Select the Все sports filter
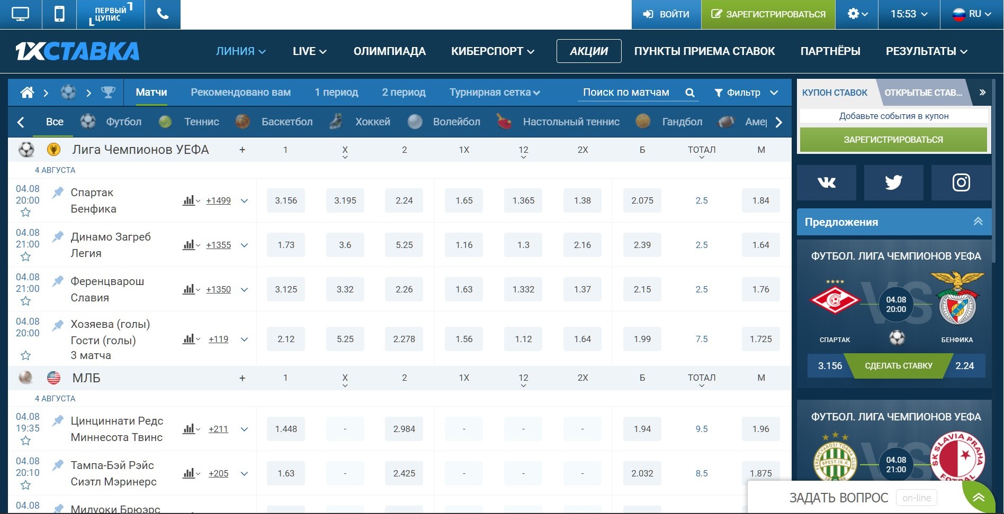1004x514 pixels. pos(55,122)
